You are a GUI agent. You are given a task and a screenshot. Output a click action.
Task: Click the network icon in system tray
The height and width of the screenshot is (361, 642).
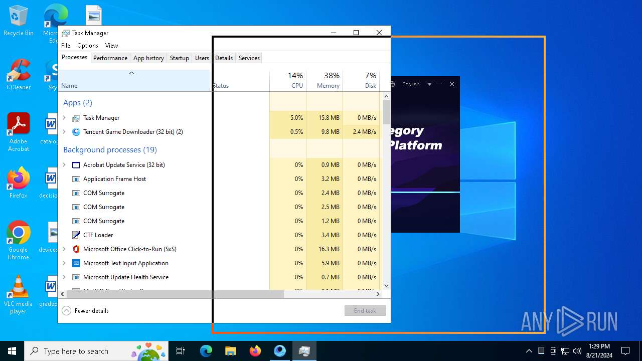coord(565,351)
